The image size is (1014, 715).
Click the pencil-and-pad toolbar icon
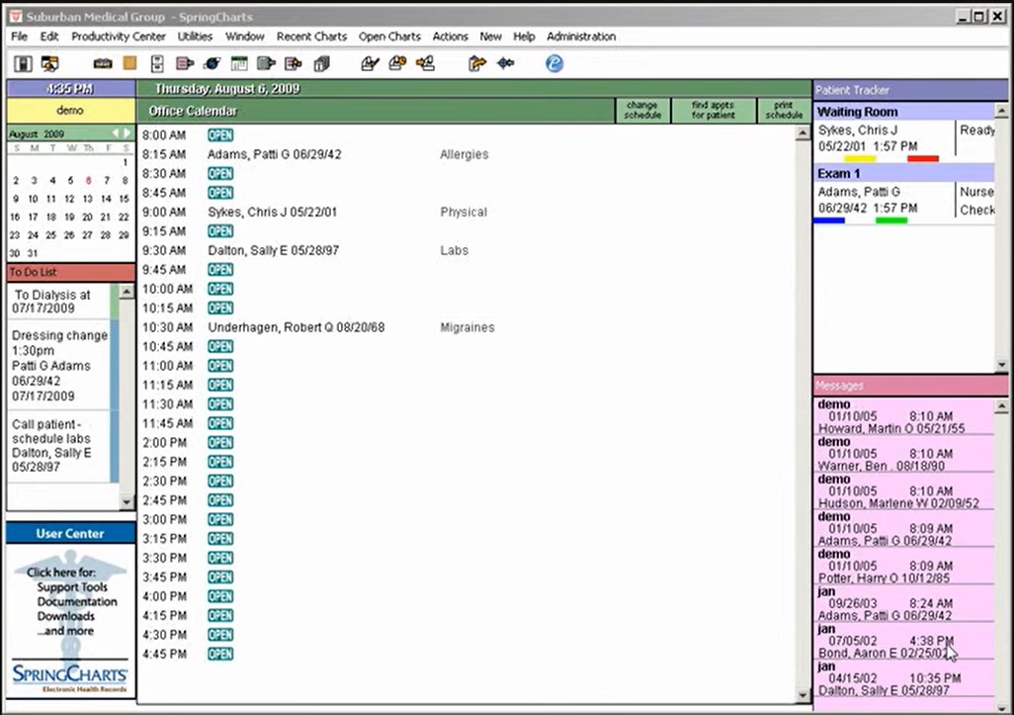click(370, 62)
